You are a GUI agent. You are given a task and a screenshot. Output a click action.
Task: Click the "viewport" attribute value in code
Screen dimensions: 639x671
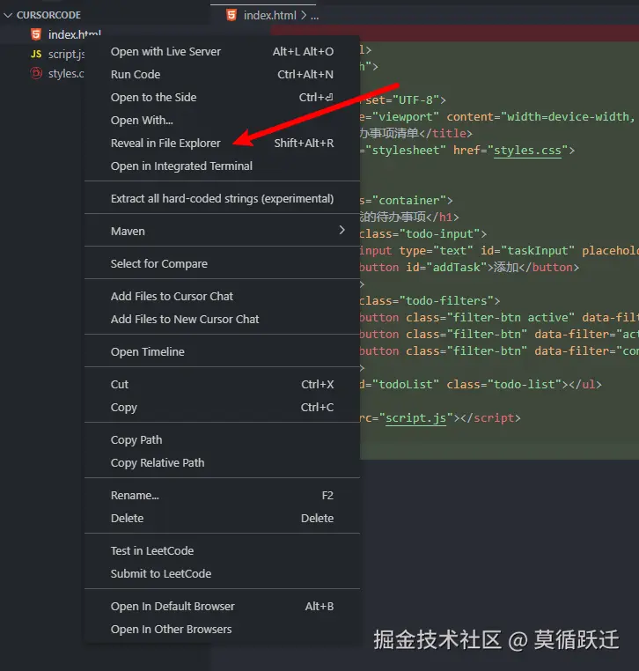click(406, 117)
